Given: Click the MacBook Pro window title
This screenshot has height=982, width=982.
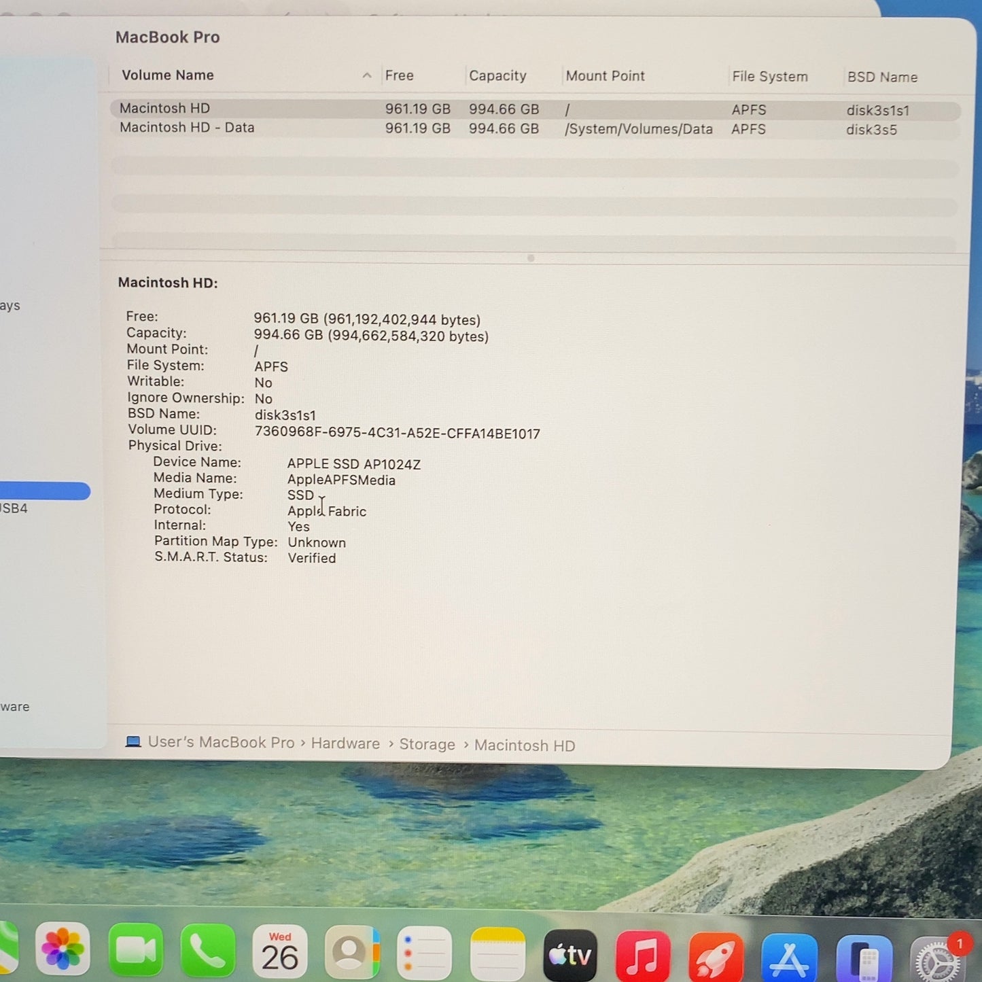Looking at the screenshot, I should 168,37.
